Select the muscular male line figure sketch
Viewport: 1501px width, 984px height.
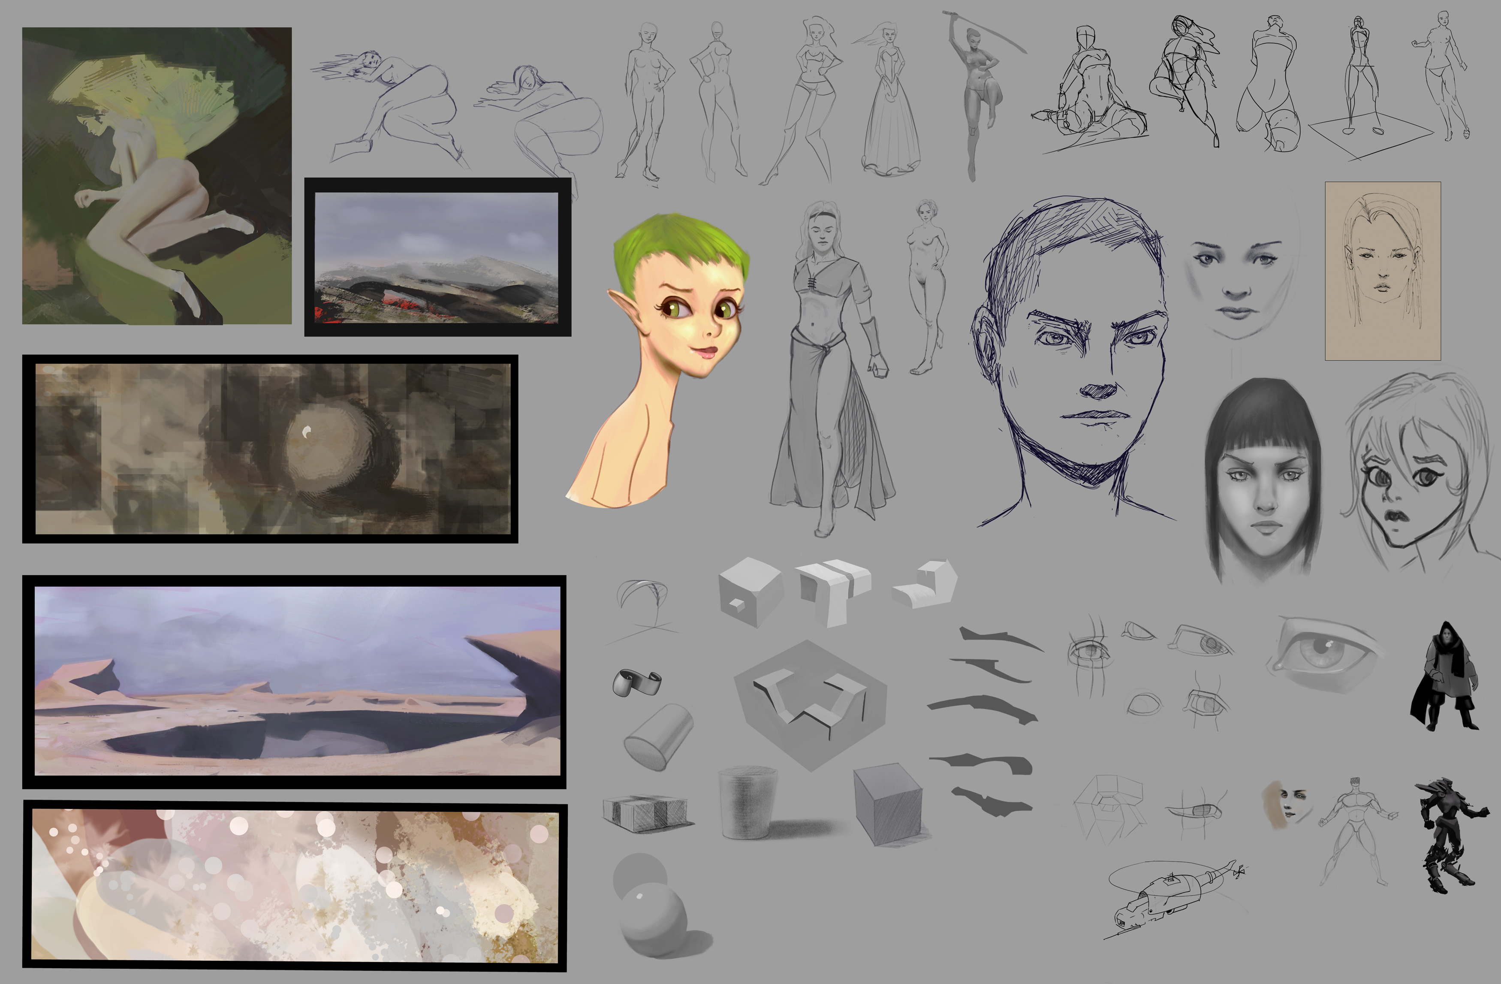[x=1356, y=831]
